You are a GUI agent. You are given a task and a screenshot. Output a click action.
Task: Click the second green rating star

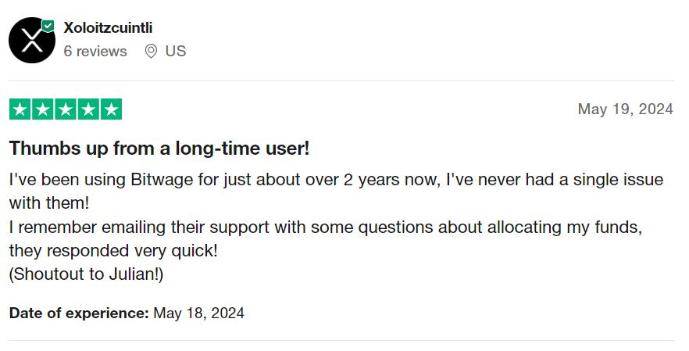[43, 109]
